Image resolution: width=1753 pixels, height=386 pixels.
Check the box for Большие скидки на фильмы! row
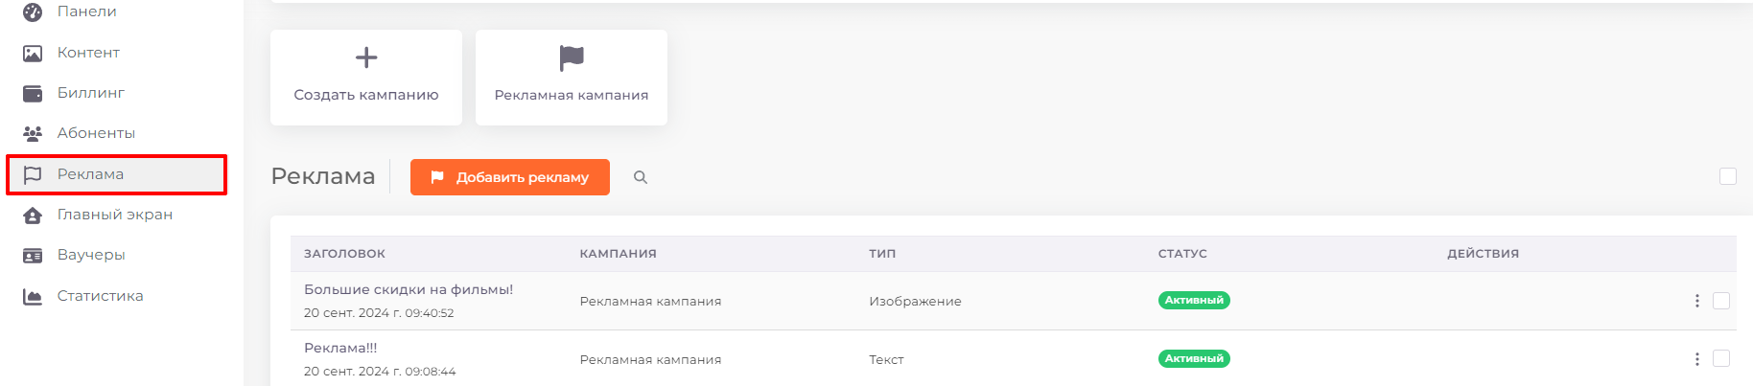(1721, 301)
